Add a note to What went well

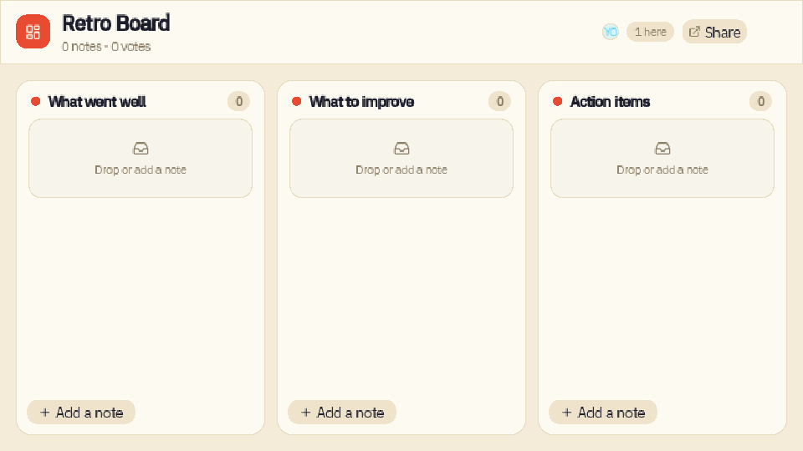coord(81,412)
